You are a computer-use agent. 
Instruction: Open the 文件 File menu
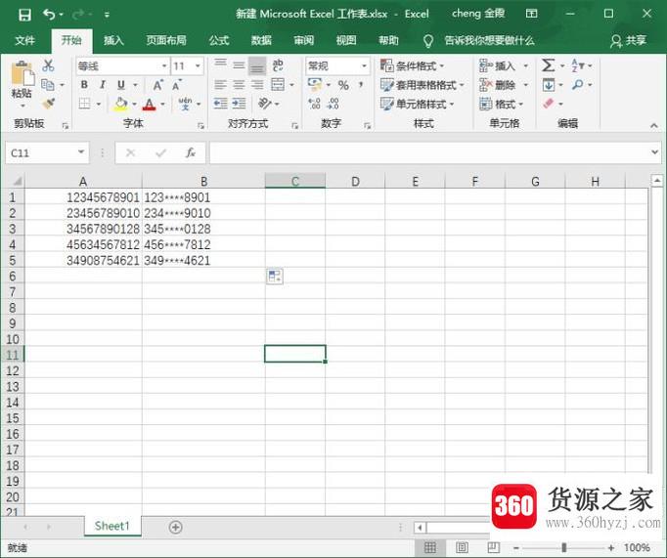(24, 40)
